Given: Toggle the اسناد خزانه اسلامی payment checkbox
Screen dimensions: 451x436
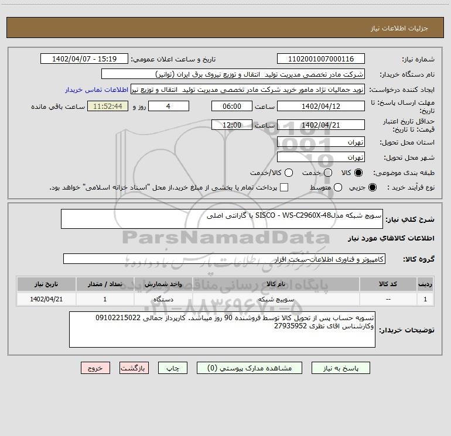Looking at the screenshot, I should pos(284,187).
